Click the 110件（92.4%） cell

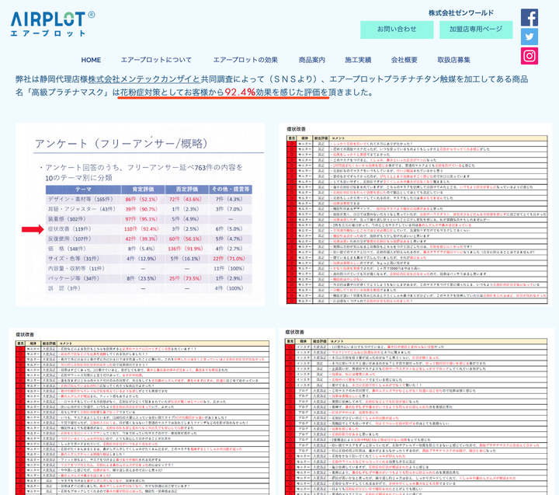point(141,228)
